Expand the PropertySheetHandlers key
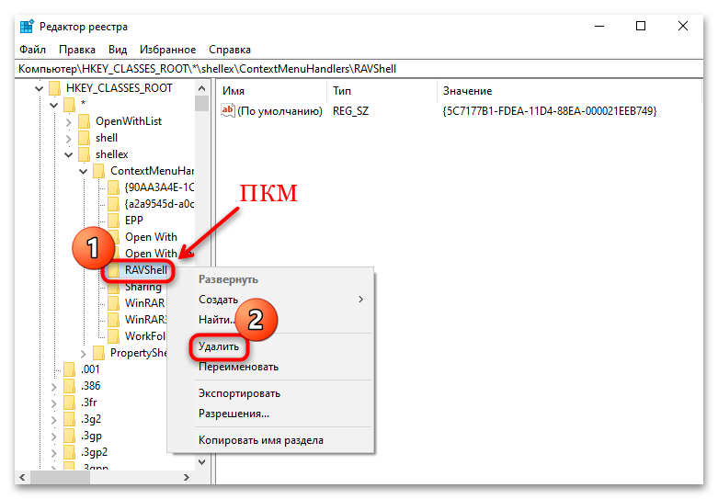The height and width of the screenshot is (499, 718). (83, 354)
